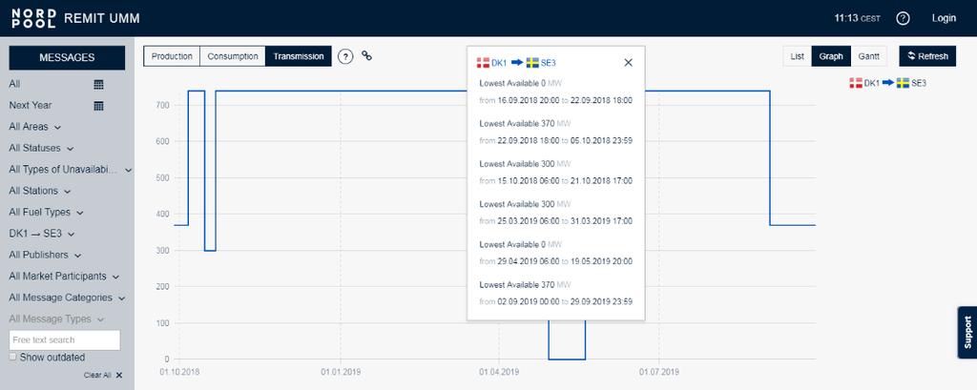Select All messages filter
This screenshot has height=390, width=977.
click(15, 84)
